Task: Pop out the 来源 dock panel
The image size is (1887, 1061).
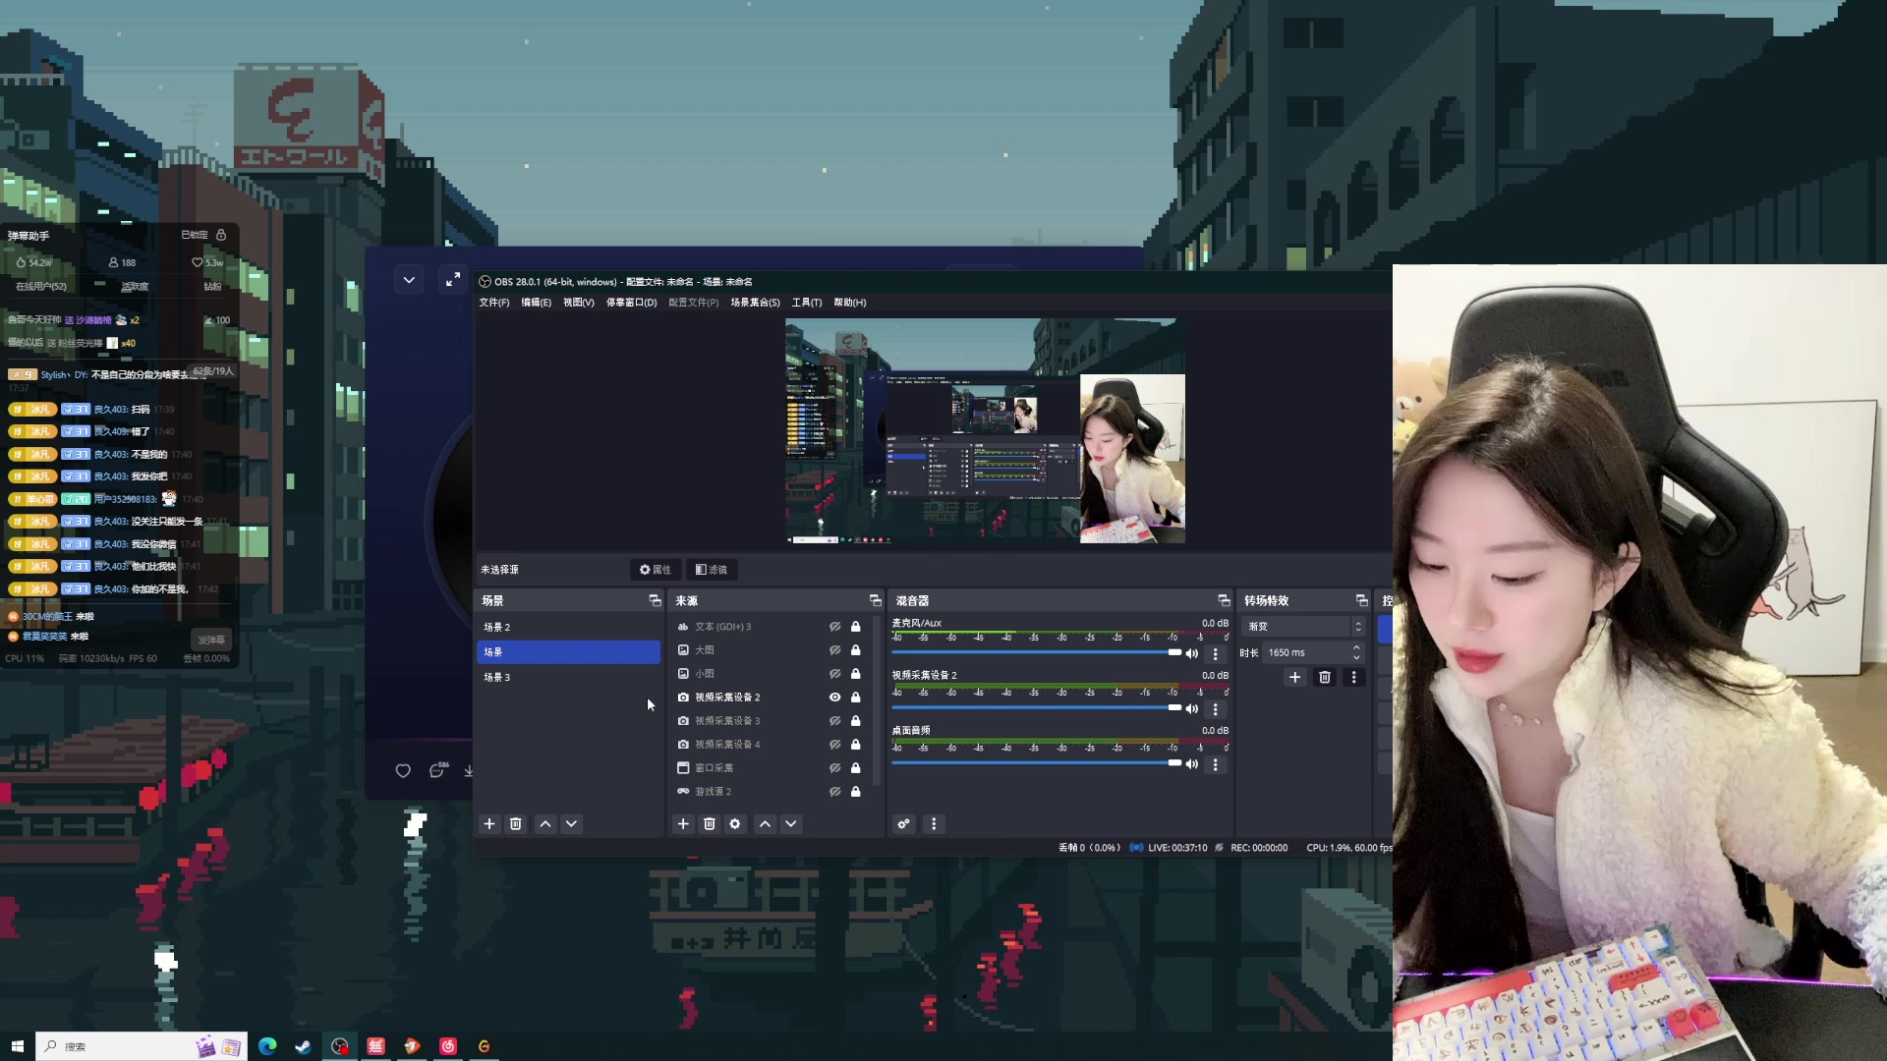Action: (x=875, y=600)
